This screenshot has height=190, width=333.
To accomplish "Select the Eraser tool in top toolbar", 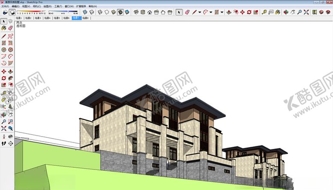I will tap(187, 12).
